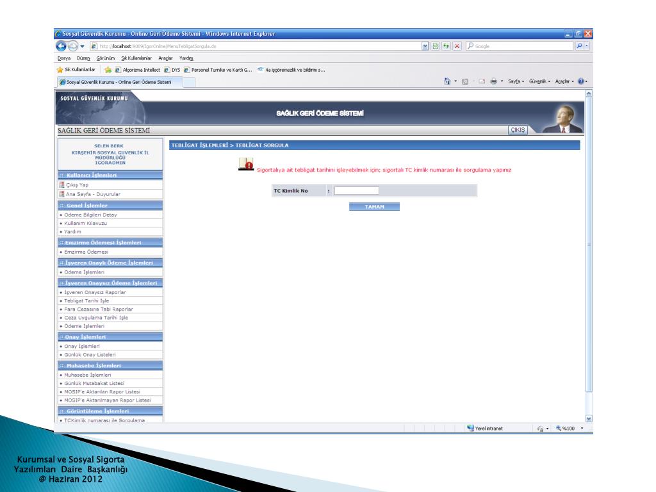Screen dimensions: 656x492
Task: Open Ceza Uygulama Tarihi İşle link
Action: tap(96, 318)
